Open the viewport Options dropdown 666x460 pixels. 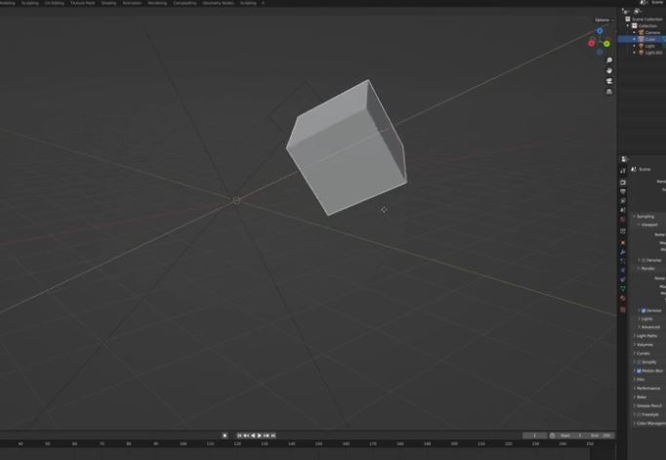coord(603,20)
